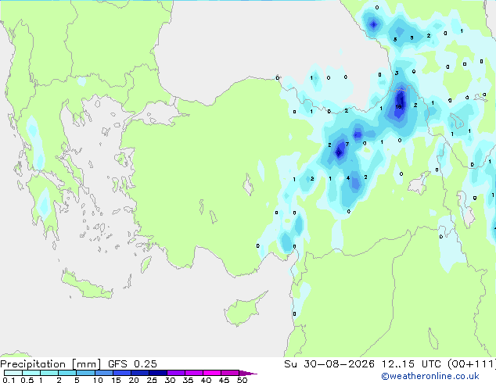The height and width of the screenshot is (383, 496).
Task: Click the '40' legend scale label
Action: coord(206,380)
